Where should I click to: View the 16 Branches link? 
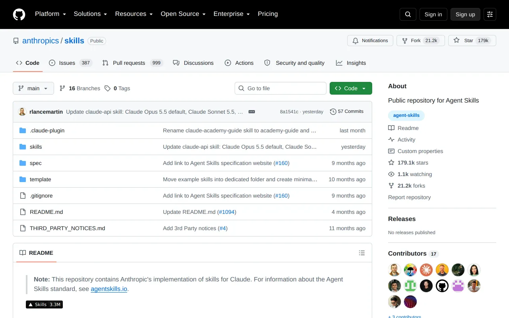80,88
